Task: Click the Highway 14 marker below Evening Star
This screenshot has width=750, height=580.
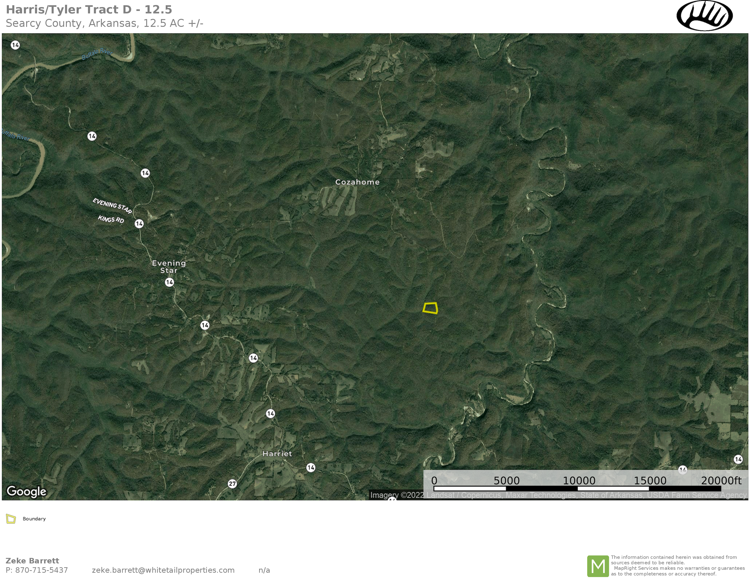Action: click(x=169, y=283)
